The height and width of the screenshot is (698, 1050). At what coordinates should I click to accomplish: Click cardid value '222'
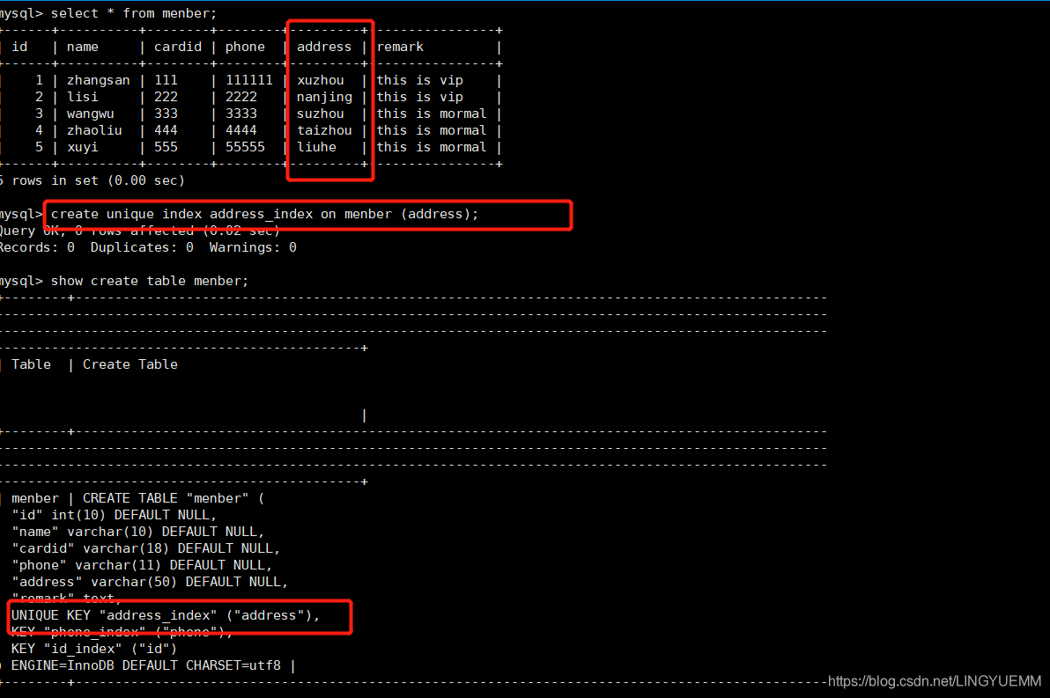point(166,97)
